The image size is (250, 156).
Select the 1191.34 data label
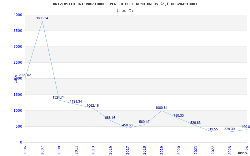pyautogui.click(x=76, y=102)
